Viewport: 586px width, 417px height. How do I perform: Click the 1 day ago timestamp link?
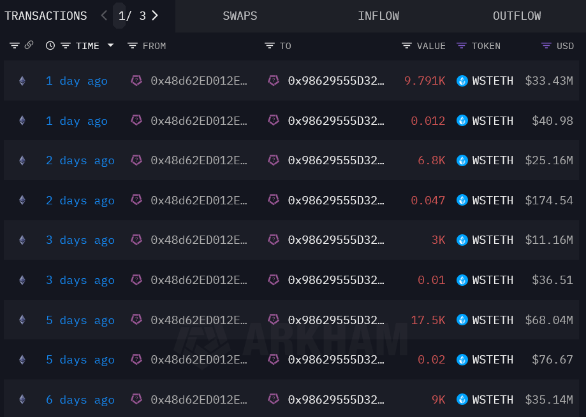[x=77, y=80]
